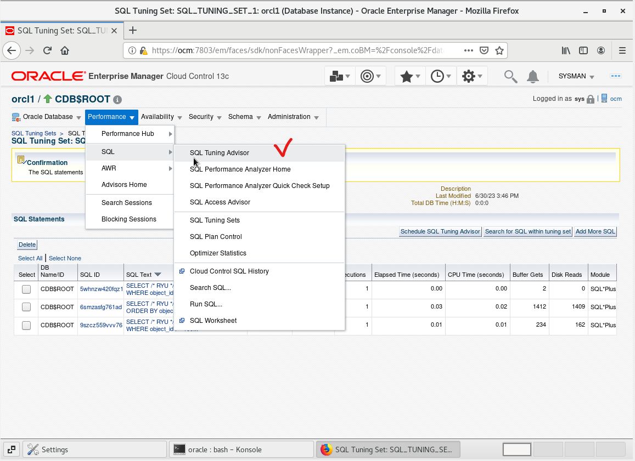
Task: Click the Add More SQL button
Action: 595,232
